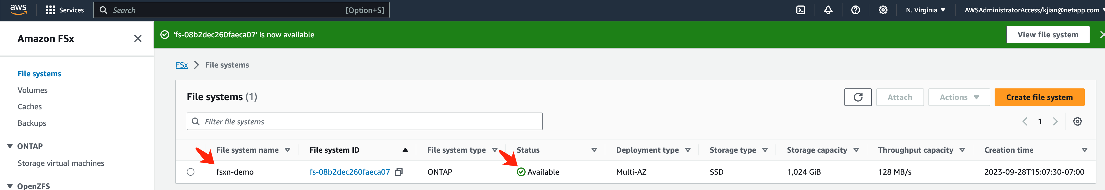Open the notifications bell
This screenshot has height=190, width=1105.
coord(828,10)
